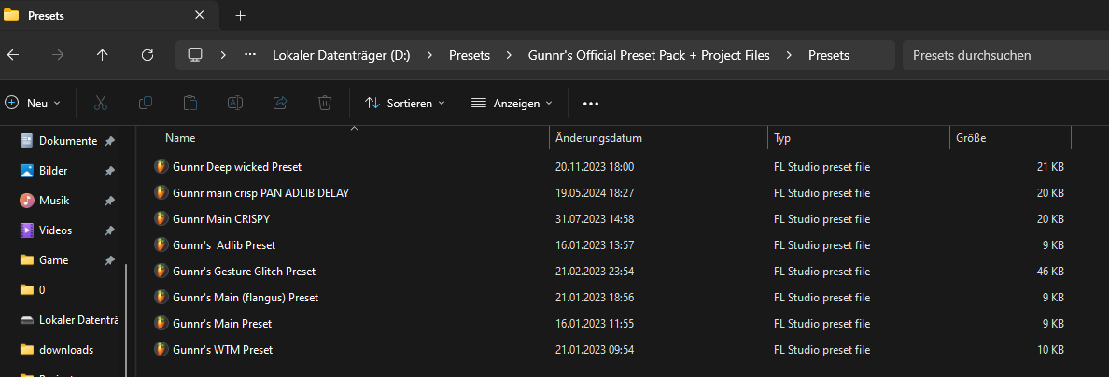The width and height of the screenshot is (1109, 377).
Task: Select file Gunnr Main CRISPY
Action: click(220, 219)
